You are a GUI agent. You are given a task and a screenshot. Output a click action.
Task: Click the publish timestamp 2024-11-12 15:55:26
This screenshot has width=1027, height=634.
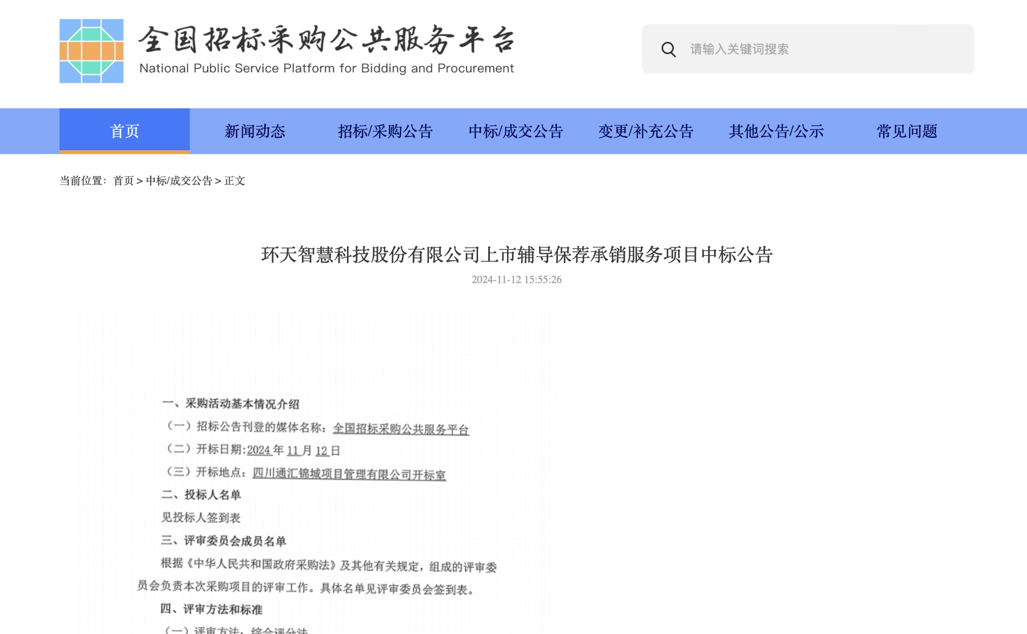(x=517, y=279)
